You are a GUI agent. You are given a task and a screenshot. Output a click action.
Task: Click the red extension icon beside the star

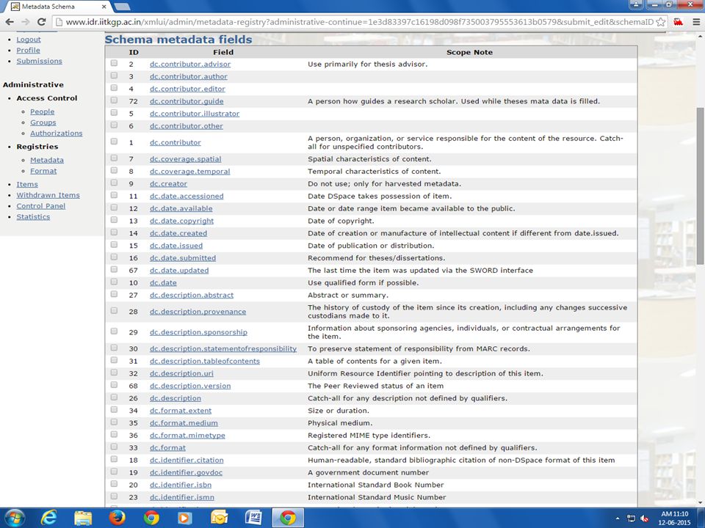pyautogui.click(x=678, y=21)
